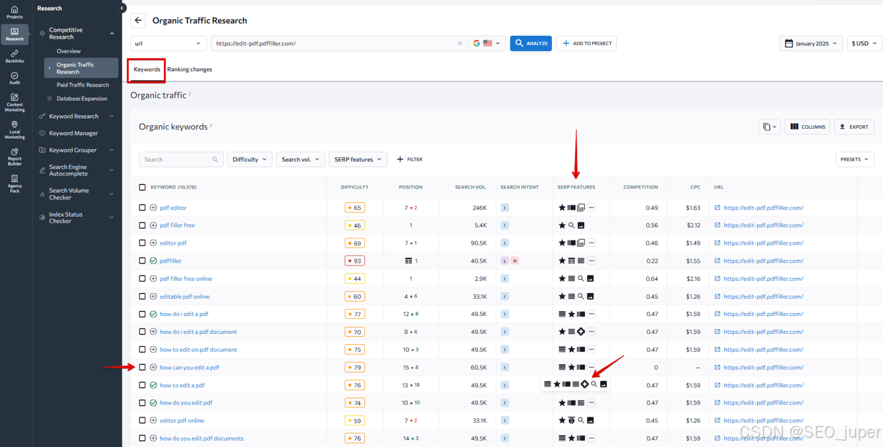Open the Presets dropdown

click(855, 159)
